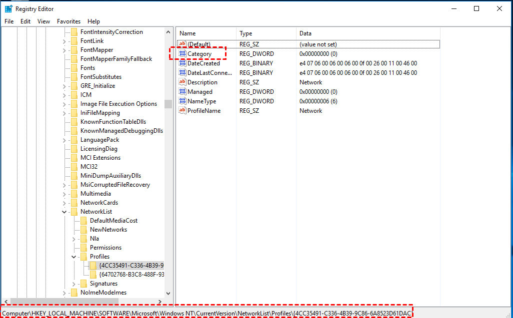Image resolution: width=513 pixels, height=318 pixels.
Task: Click the tree pane vertical scrollbar down arrow
Action: click(x=168, y=294)
